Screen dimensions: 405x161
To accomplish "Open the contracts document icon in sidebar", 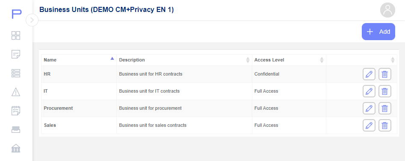I will pyautogui.click(x=16, y=54).
